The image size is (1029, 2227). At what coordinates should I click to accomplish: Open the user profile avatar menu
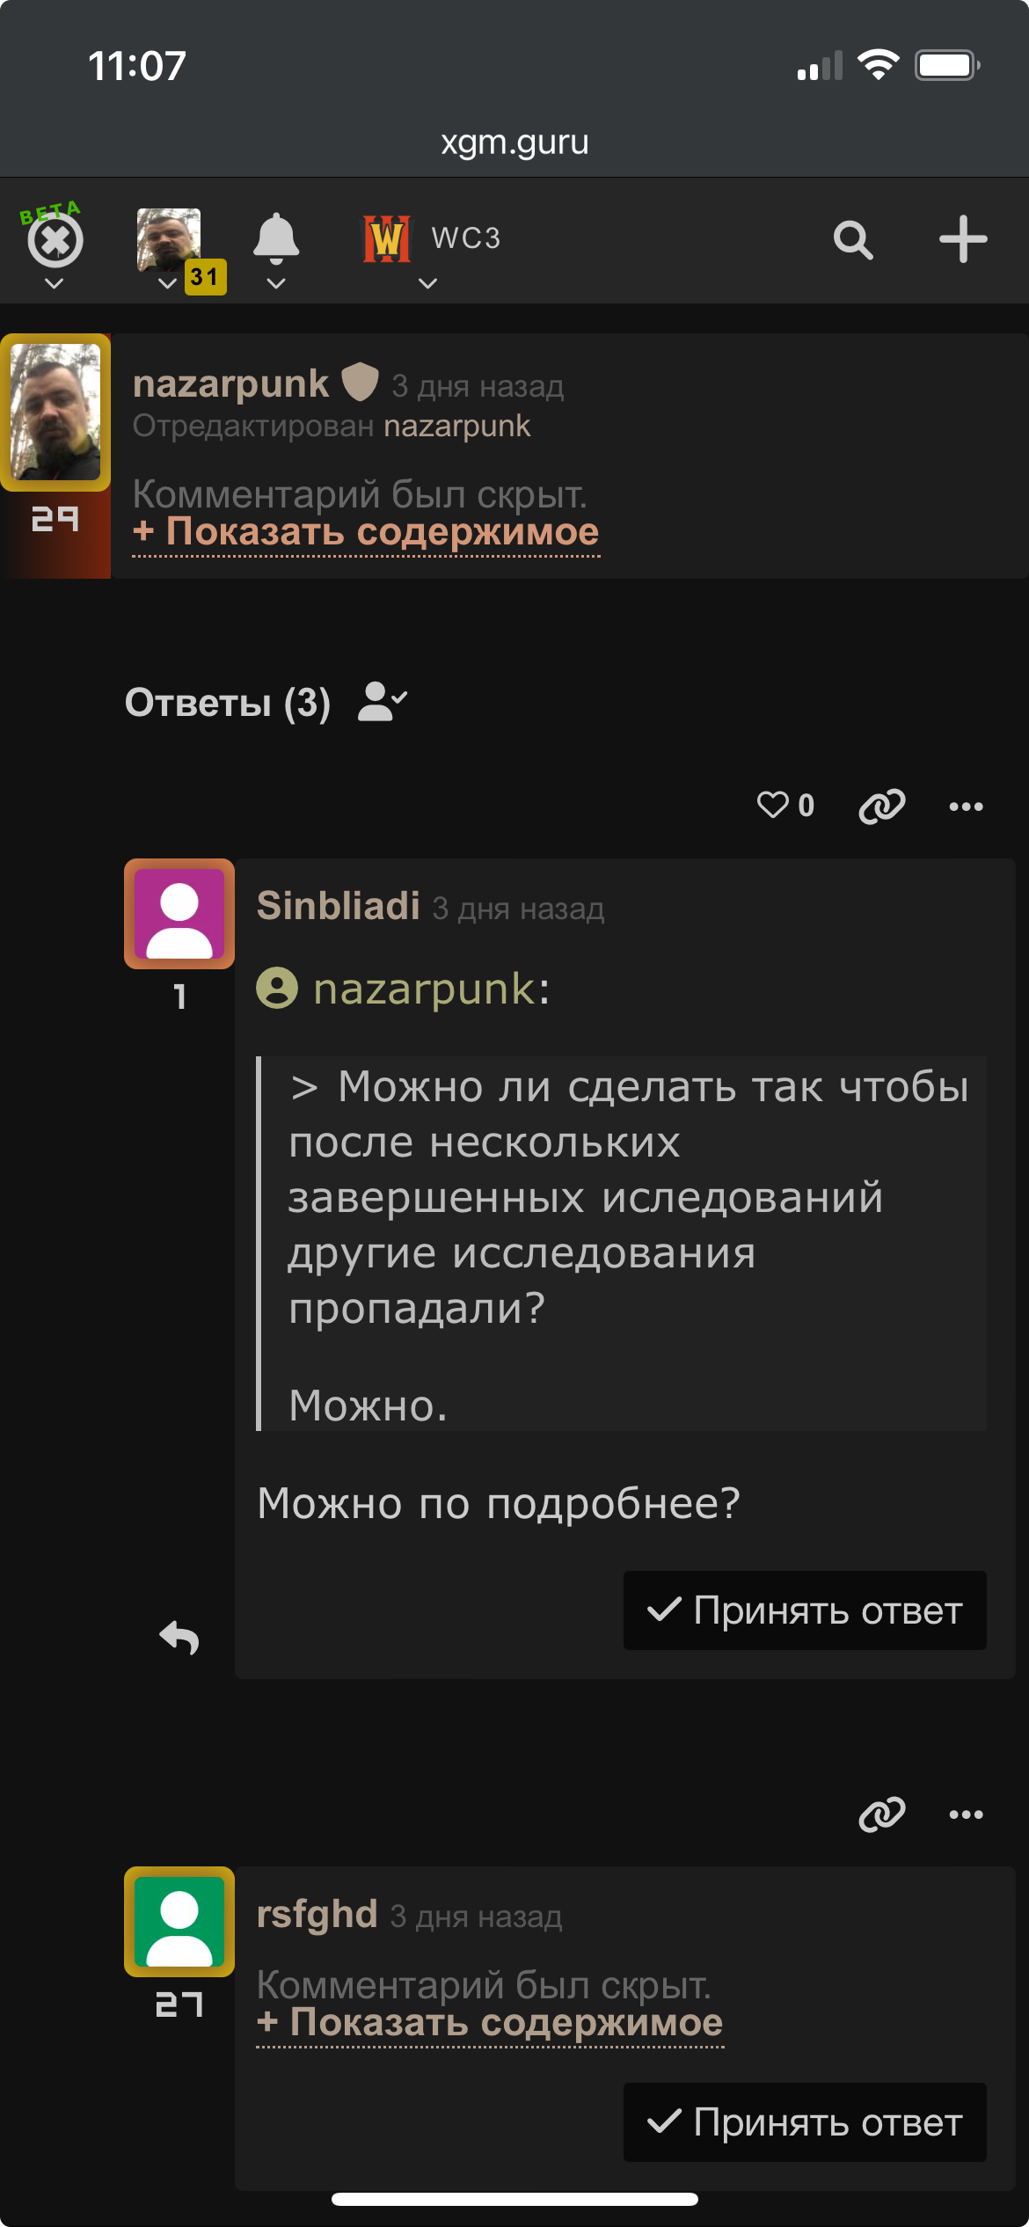coord(170,240)
